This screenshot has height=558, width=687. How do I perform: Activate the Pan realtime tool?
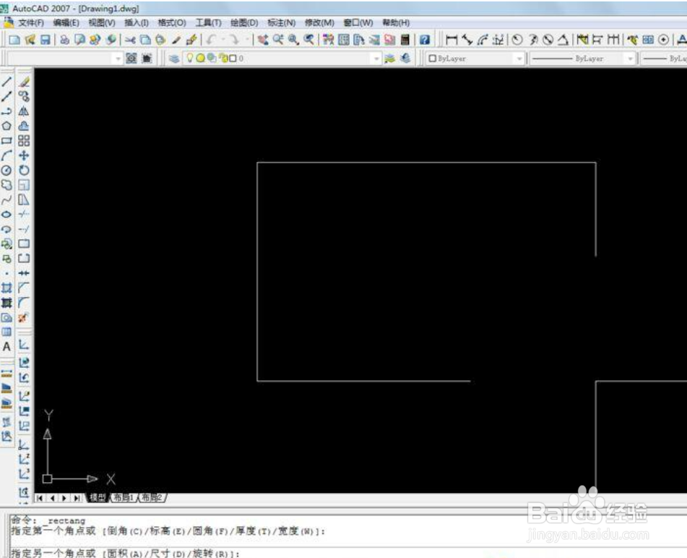point(262,40)
